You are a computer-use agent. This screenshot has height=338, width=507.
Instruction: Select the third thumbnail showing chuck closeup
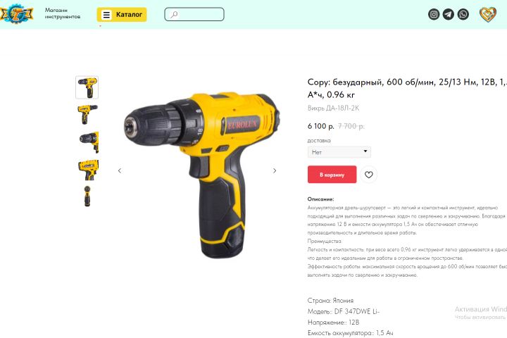pyautogui.click(x=89, y=142)
